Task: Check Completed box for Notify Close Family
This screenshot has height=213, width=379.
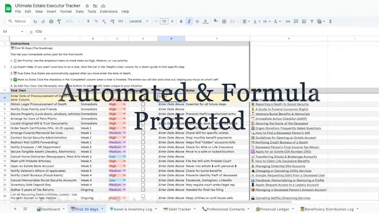Action: tap(143, 109)
